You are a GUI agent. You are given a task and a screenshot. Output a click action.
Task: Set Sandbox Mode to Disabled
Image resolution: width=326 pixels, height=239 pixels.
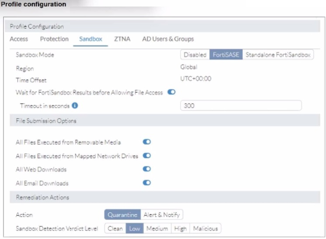pyautogui.click(x=195, y=55)
